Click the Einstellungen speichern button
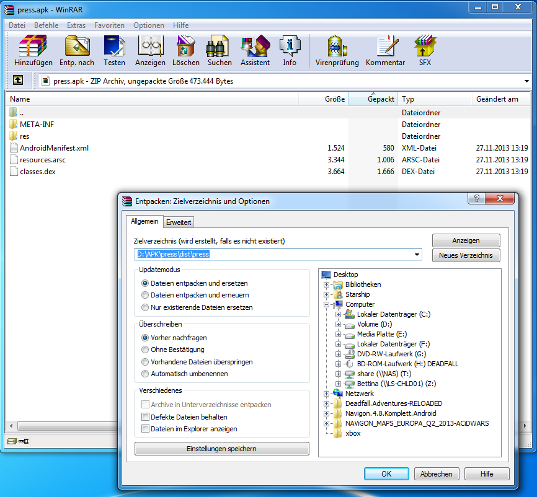 [x=221, y=449]
